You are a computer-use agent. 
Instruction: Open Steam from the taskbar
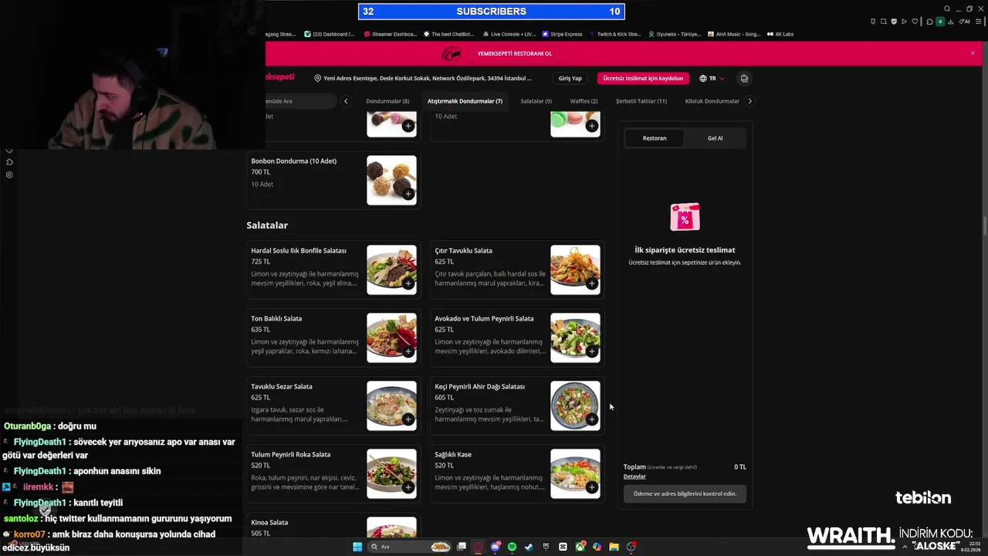point(529,547)
